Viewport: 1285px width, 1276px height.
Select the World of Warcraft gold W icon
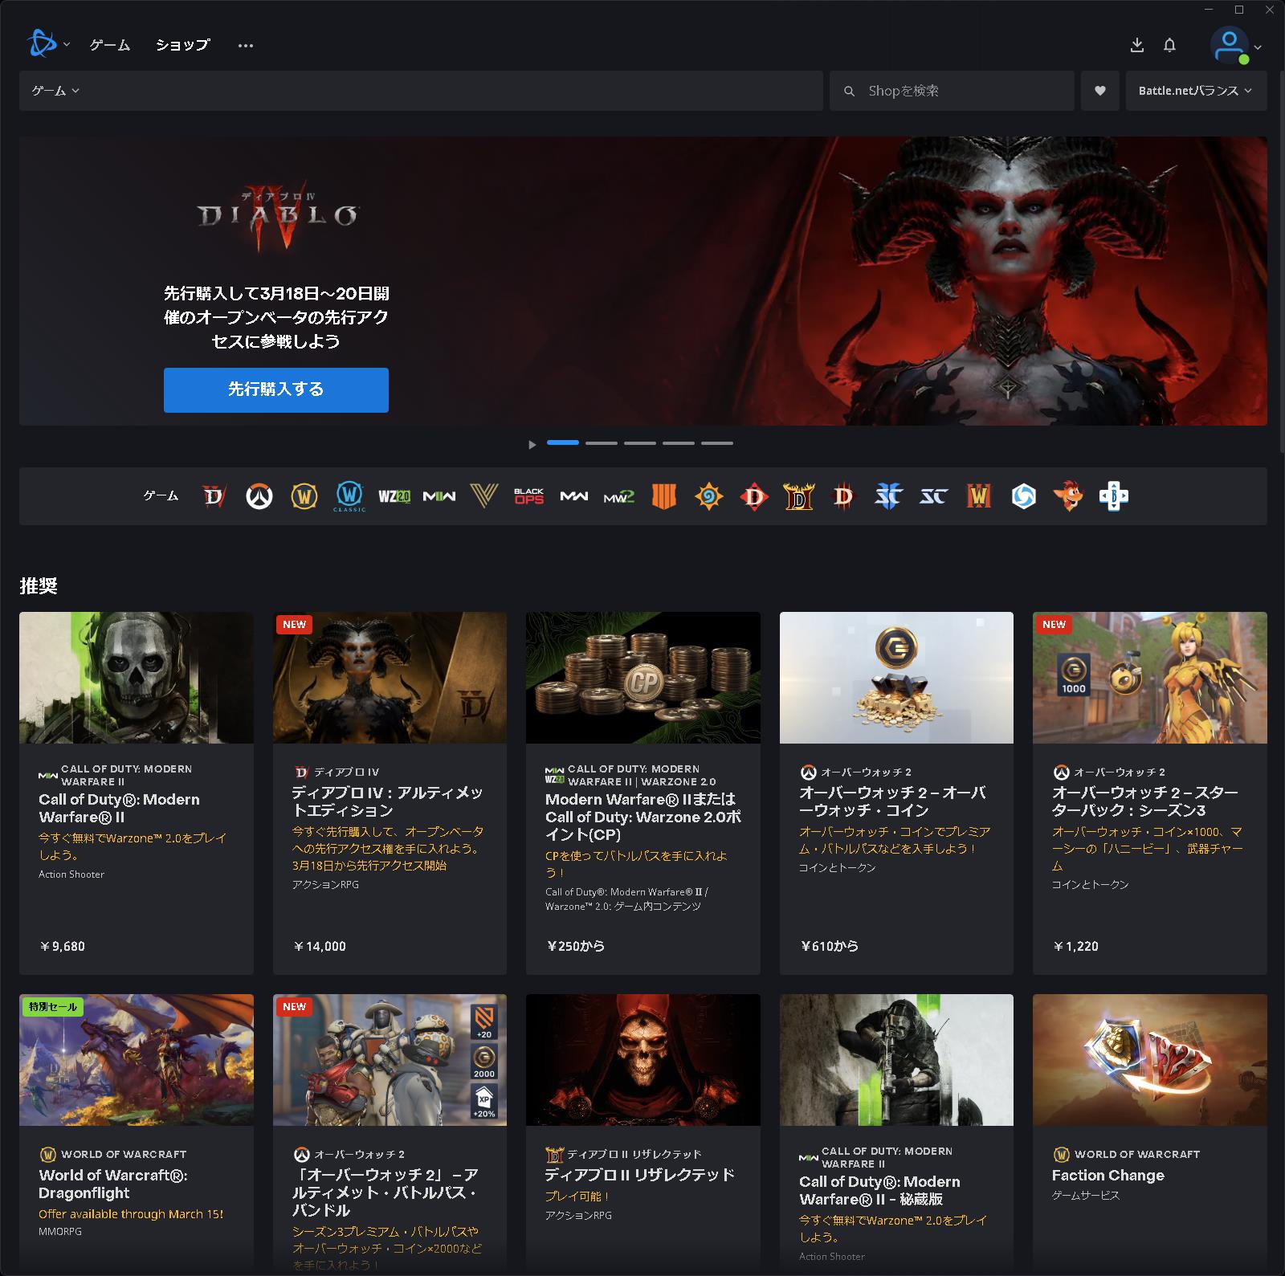(x=304, y=496)
